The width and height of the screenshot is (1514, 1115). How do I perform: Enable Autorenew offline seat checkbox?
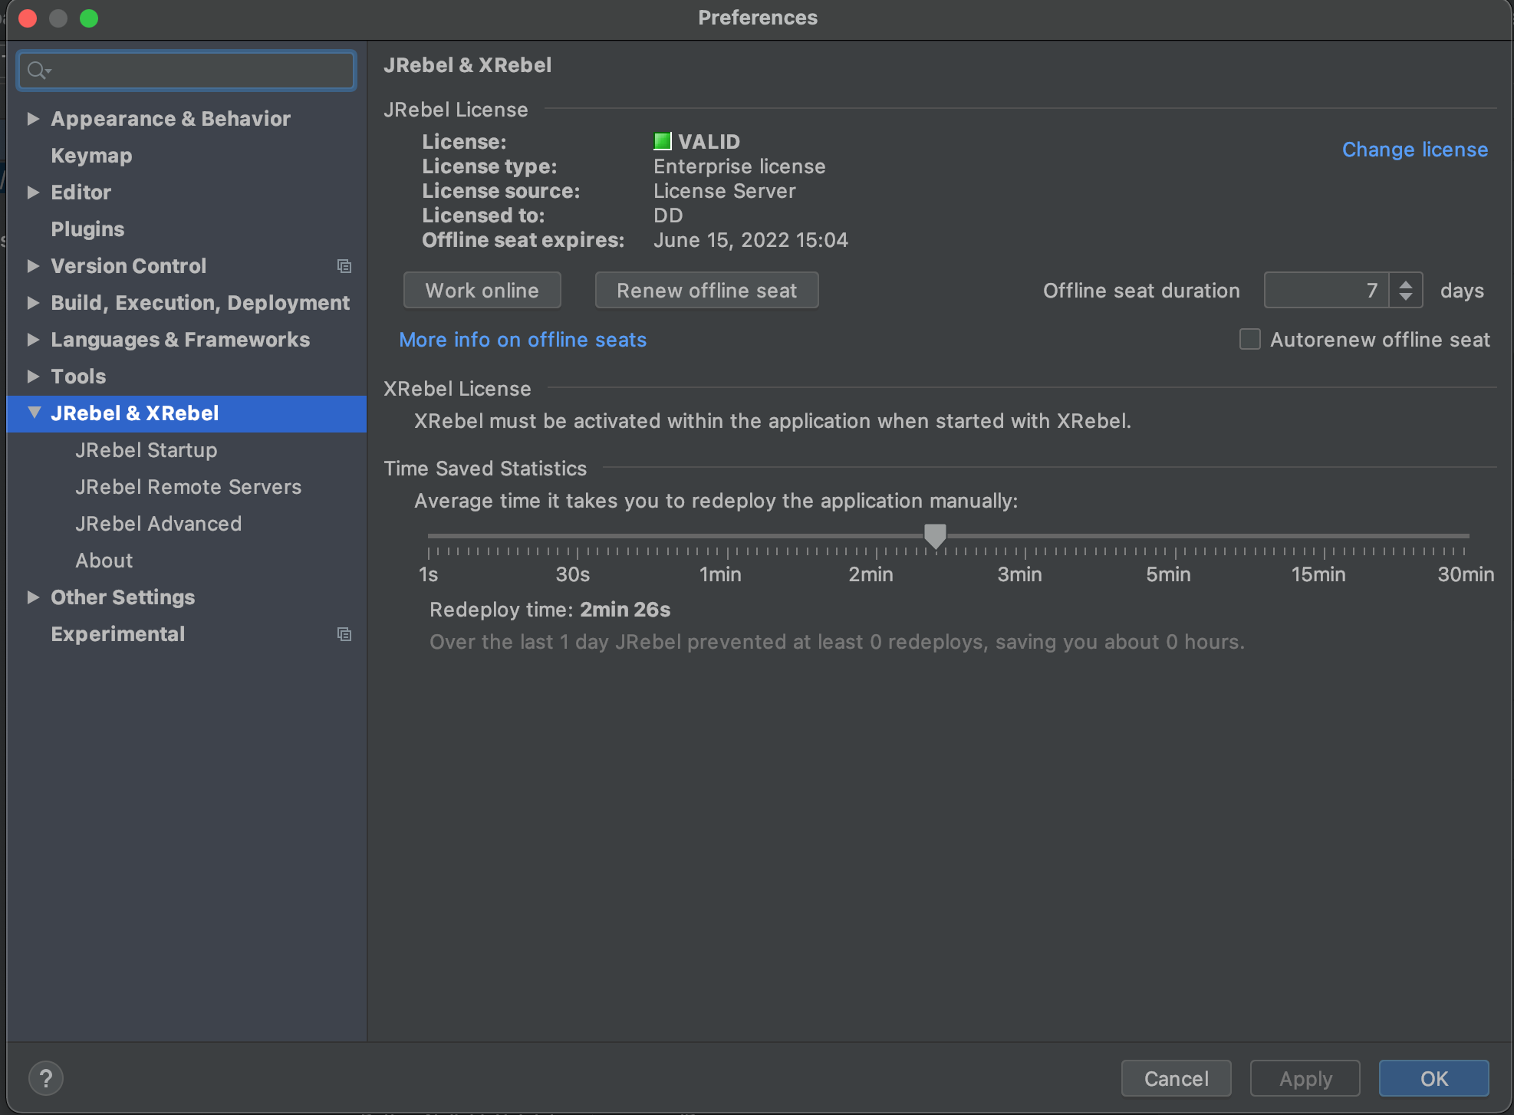(x=1250, y=339)
